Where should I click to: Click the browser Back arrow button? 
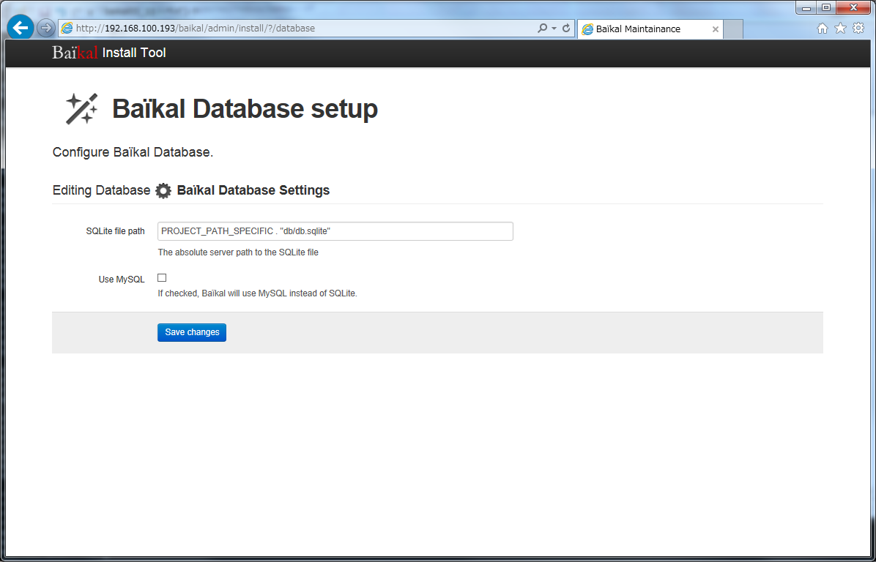(x=20, y=29)
